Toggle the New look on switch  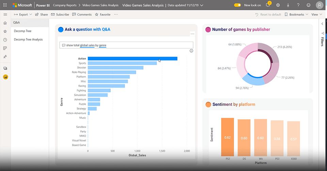[238, 5]
